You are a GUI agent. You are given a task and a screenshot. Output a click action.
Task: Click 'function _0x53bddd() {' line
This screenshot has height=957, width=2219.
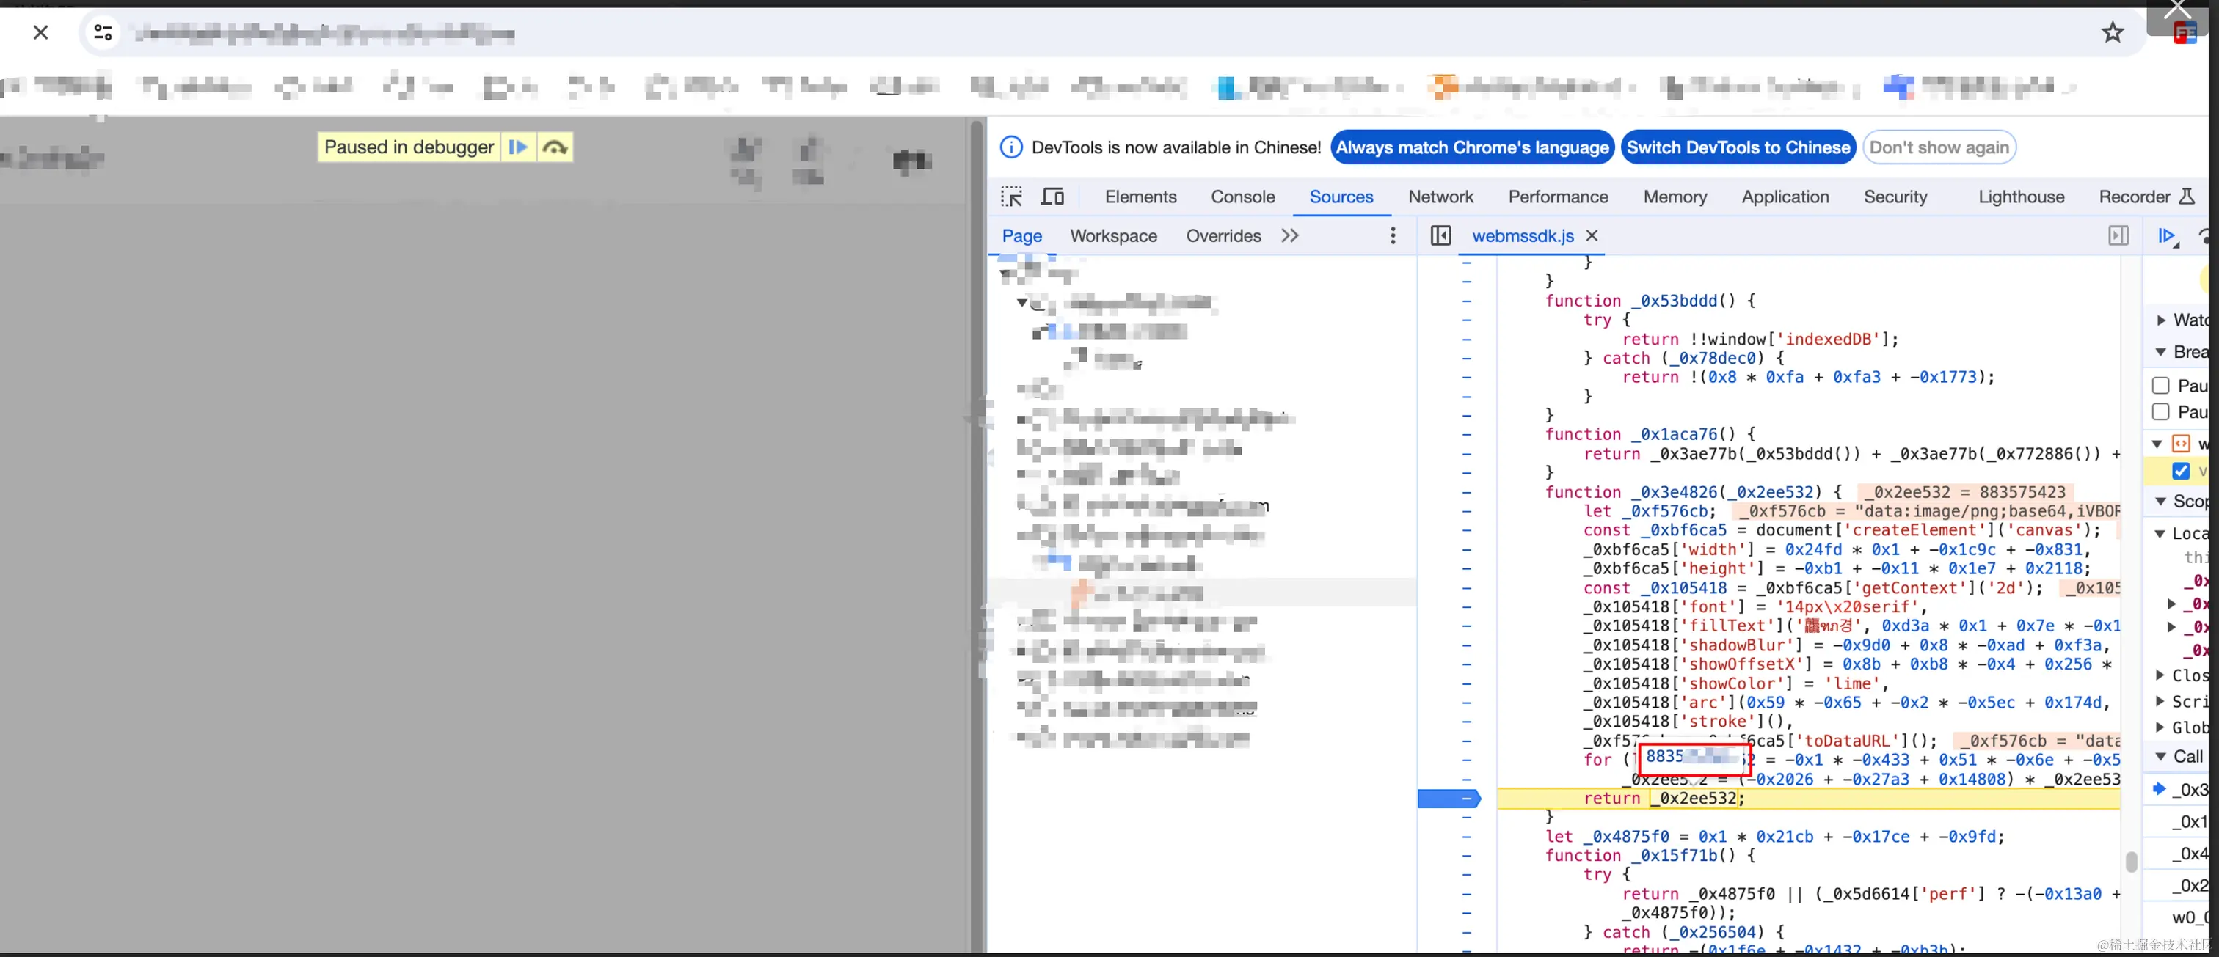click(x=1650, y=301)
